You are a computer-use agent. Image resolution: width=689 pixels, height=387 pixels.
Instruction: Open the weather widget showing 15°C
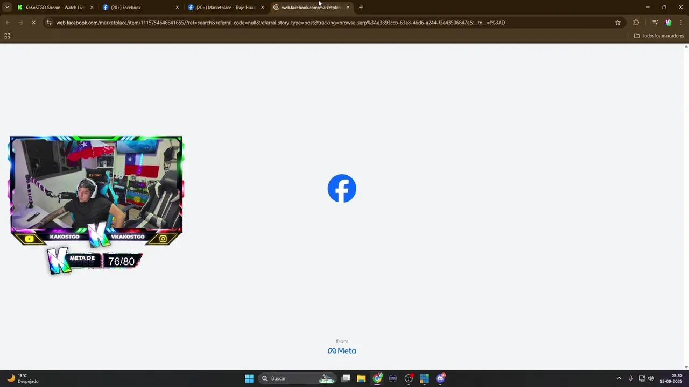coord(23,378)
